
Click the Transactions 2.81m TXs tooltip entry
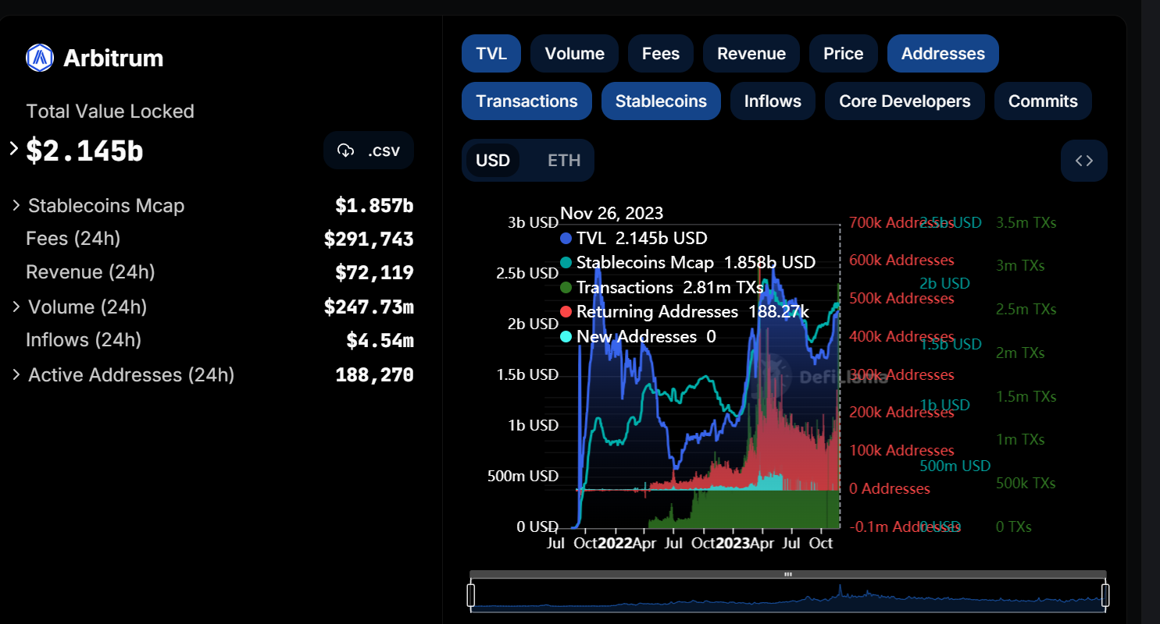pyautogui.click(x=662, y=287)
